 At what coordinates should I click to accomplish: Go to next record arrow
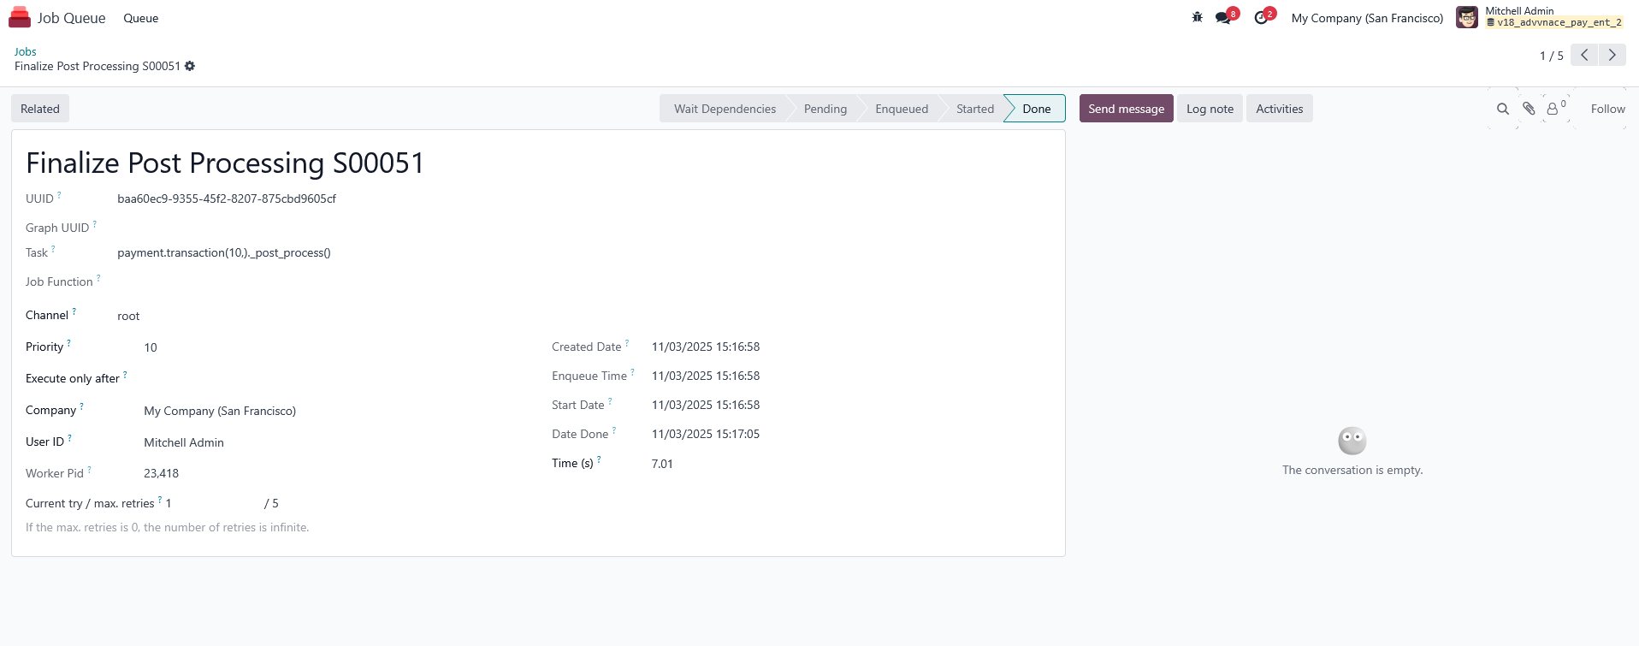[1612, 55]
